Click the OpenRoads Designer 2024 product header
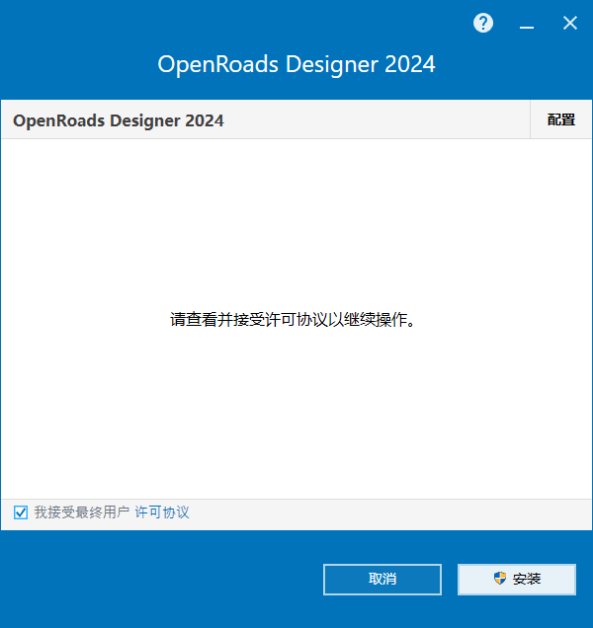The height and width of the screenshot is (628, 593). (119, 120)
